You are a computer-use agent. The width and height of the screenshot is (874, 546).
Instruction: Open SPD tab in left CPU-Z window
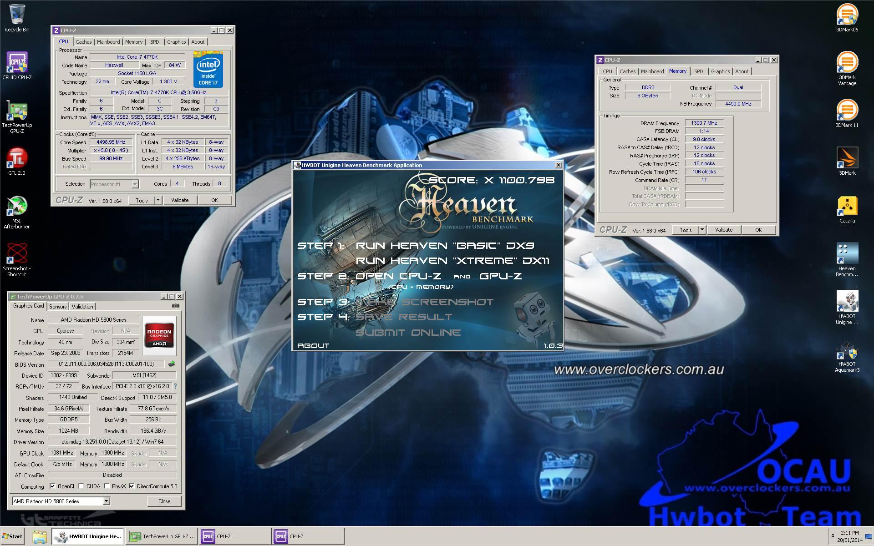[x=155, y=42]
